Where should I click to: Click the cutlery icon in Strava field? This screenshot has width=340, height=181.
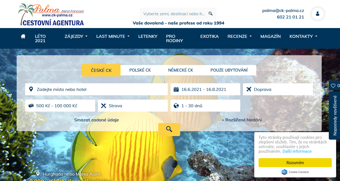(103, 106)
